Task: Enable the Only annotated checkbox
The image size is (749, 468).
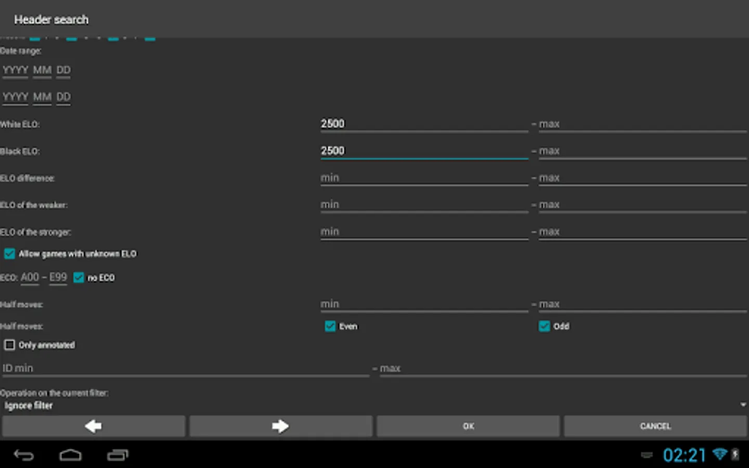Action: pyautogui.click(x=9, y=345)
